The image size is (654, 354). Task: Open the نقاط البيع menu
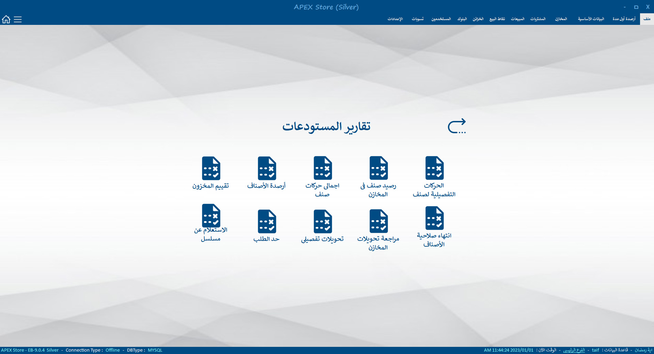tap(497, 19)
